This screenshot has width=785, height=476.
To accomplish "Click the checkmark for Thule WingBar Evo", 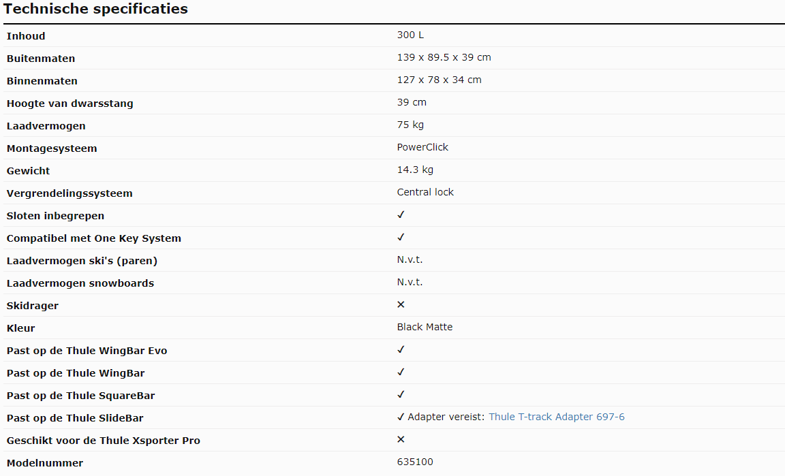I will 401,349.
